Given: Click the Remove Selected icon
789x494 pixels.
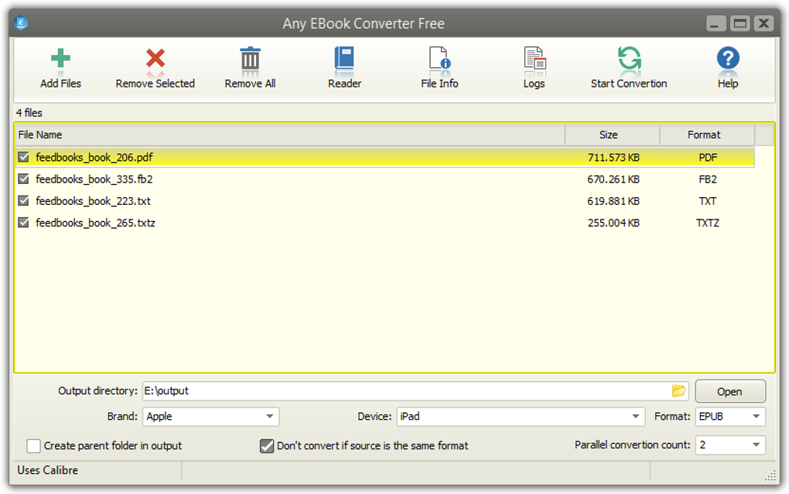Looking at the screenshot, I should coord(154,58).
